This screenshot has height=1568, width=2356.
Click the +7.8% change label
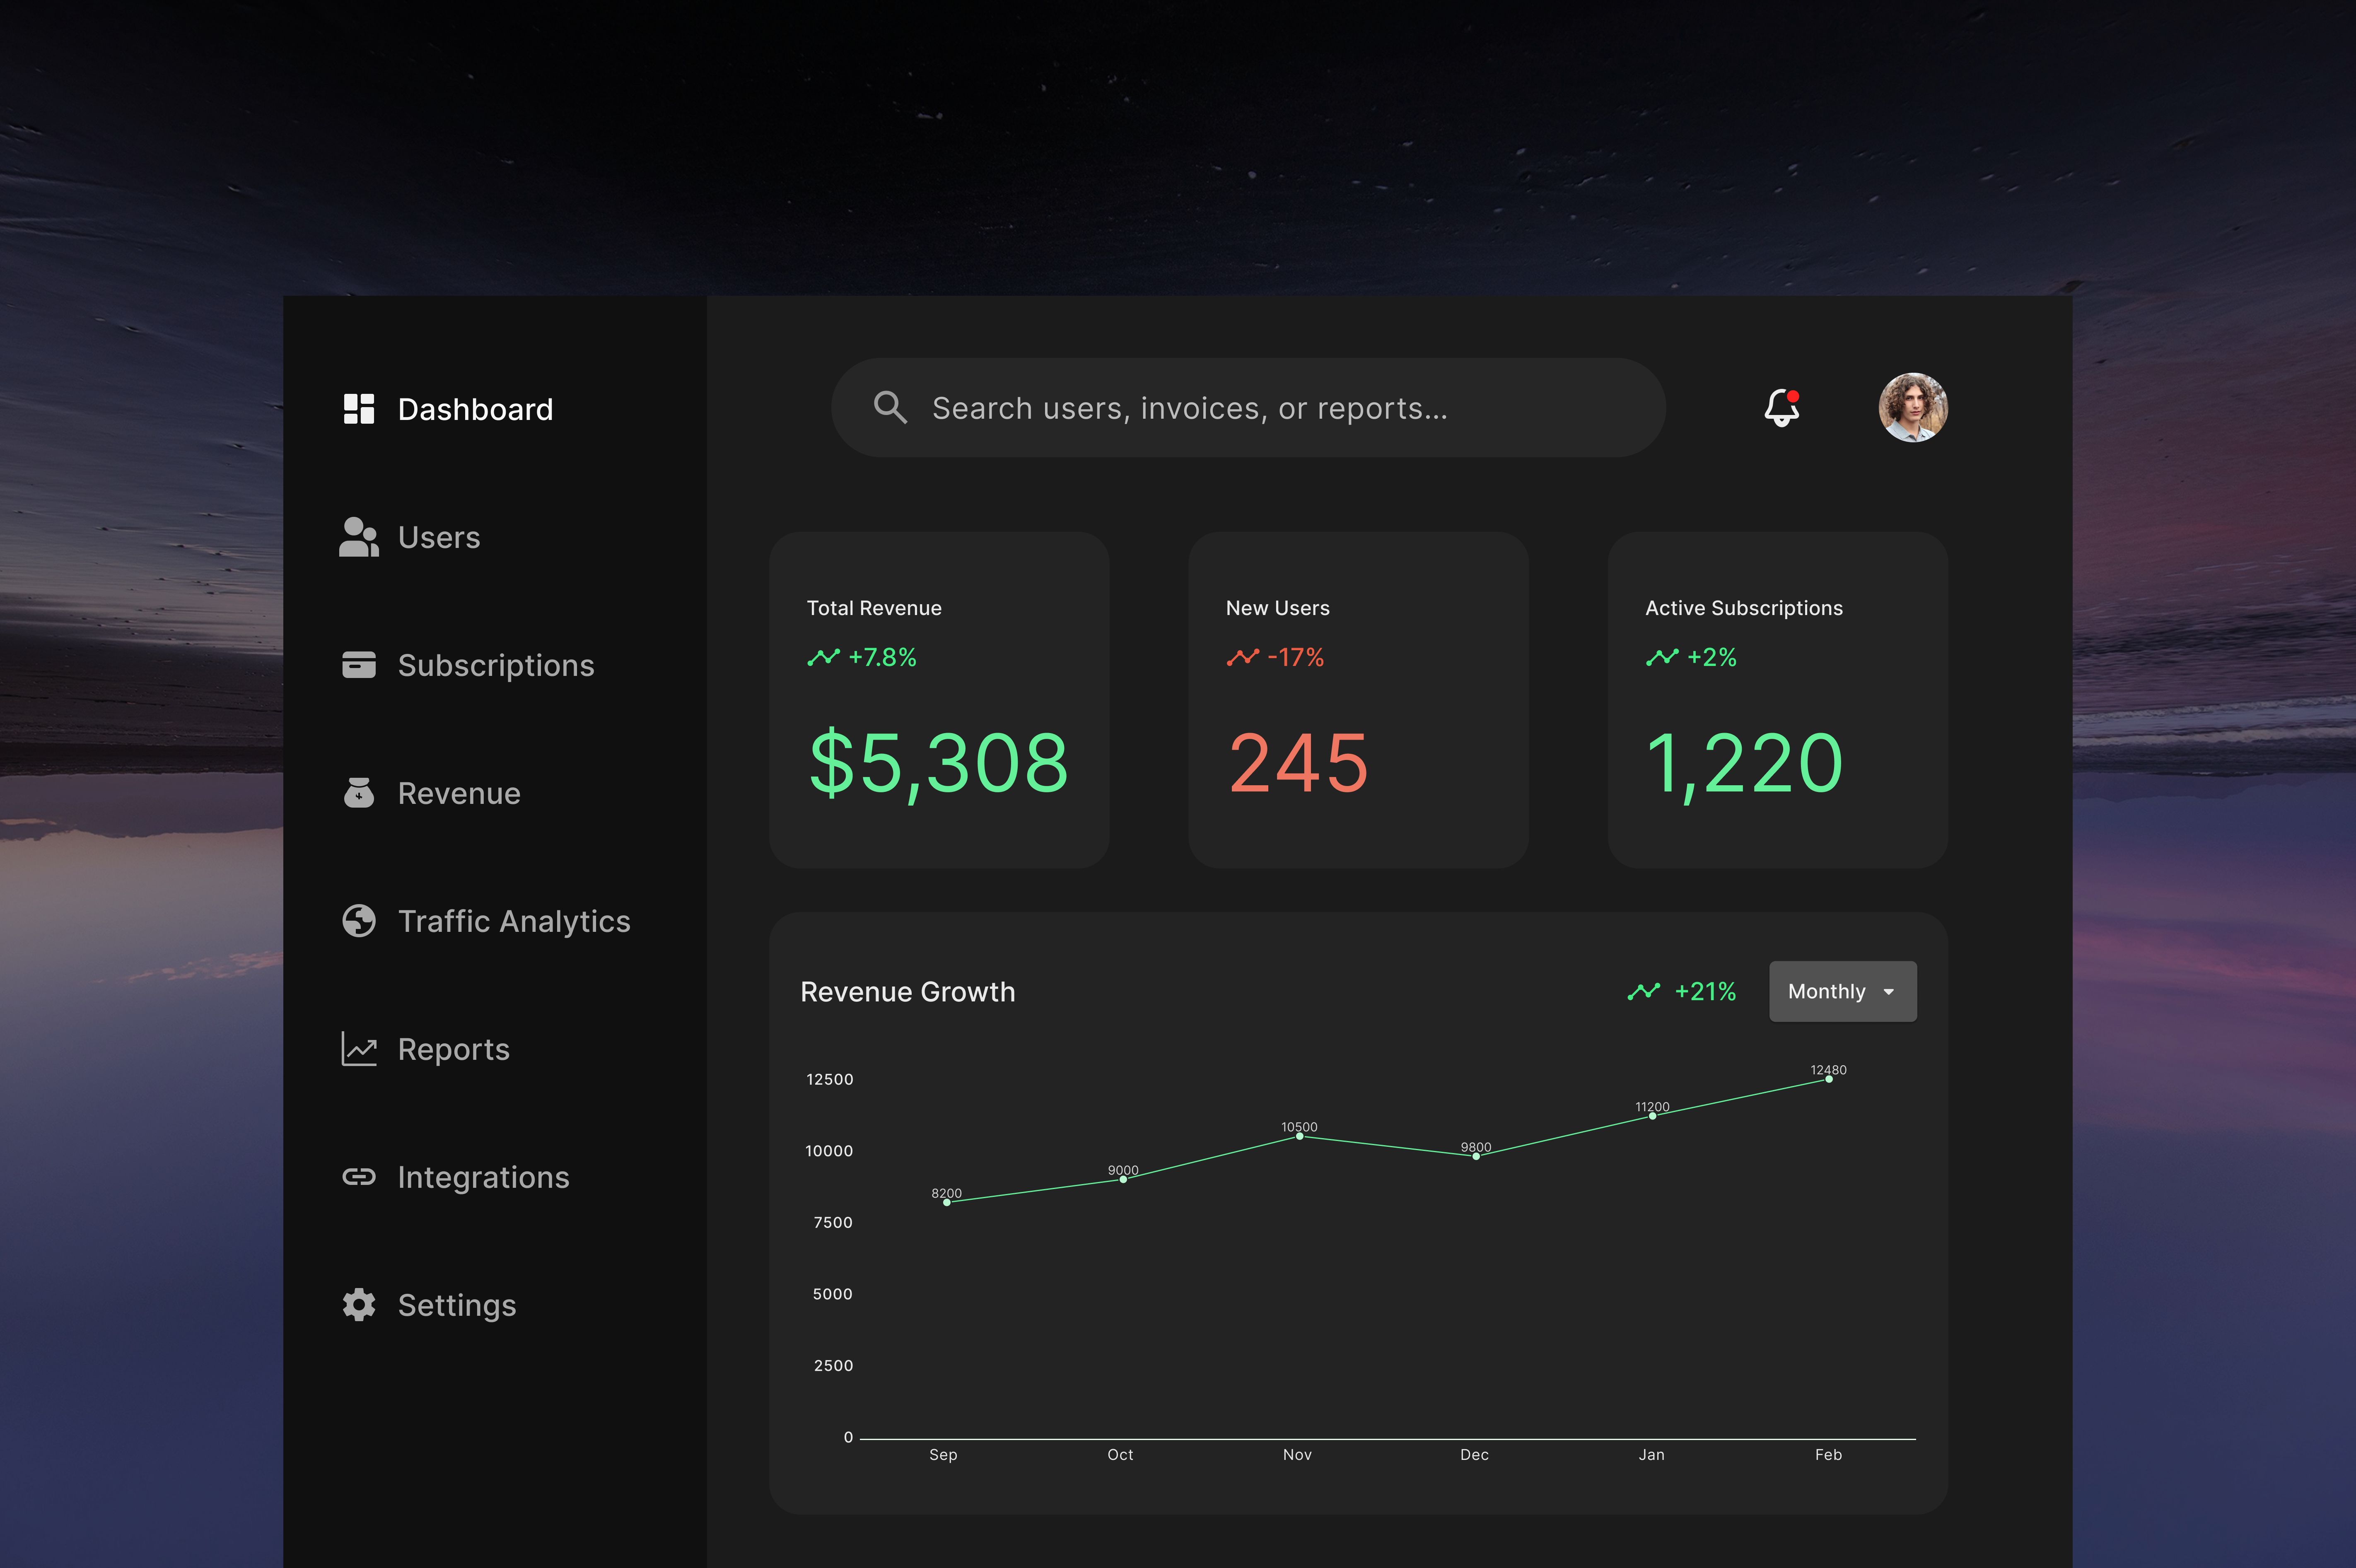coord(882,657)
